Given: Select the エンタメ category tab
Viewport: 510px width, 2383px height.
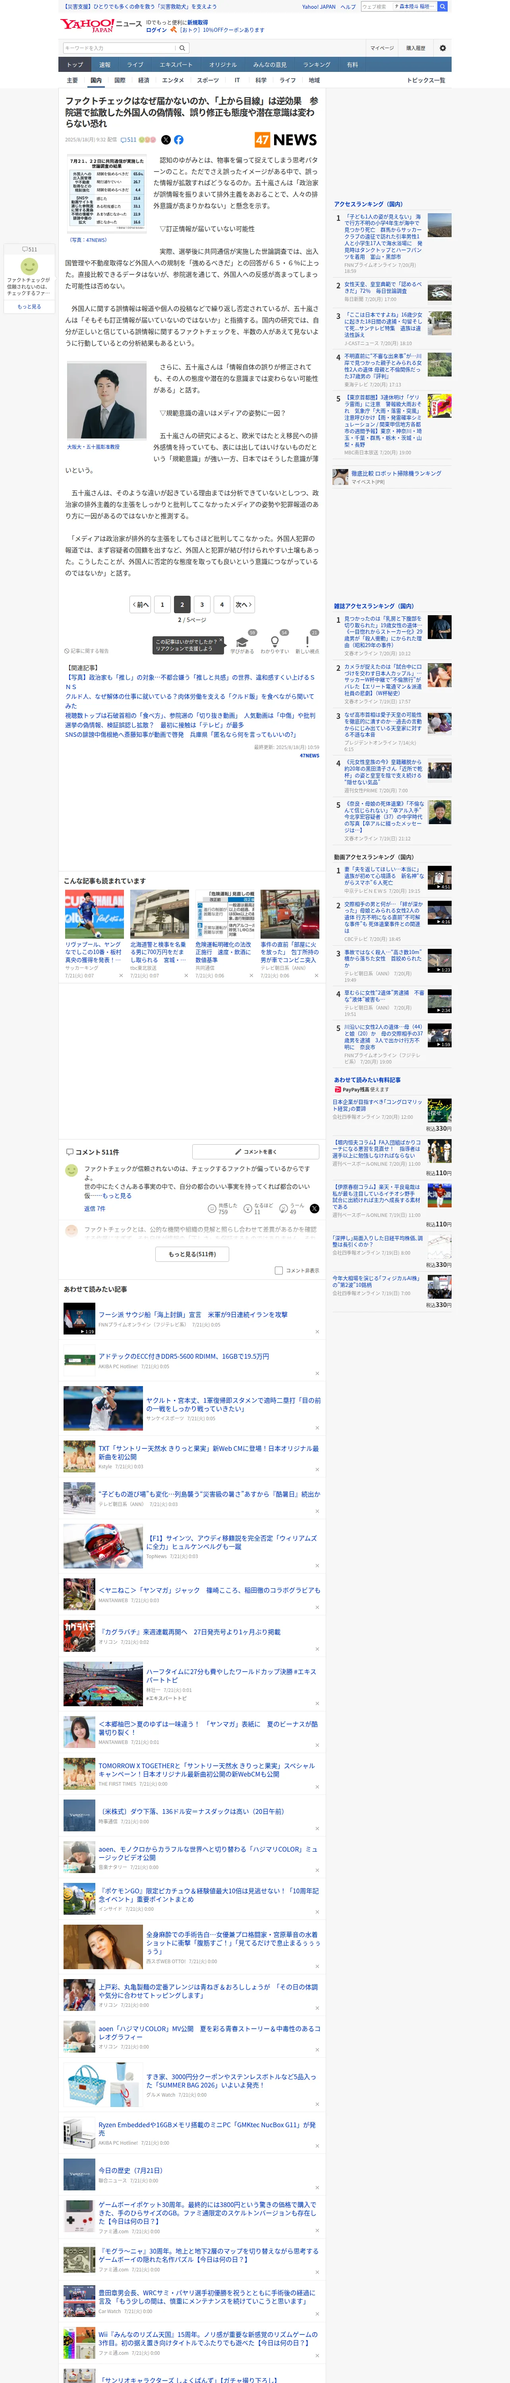Looking at the screenshot, I should (173, 81).
